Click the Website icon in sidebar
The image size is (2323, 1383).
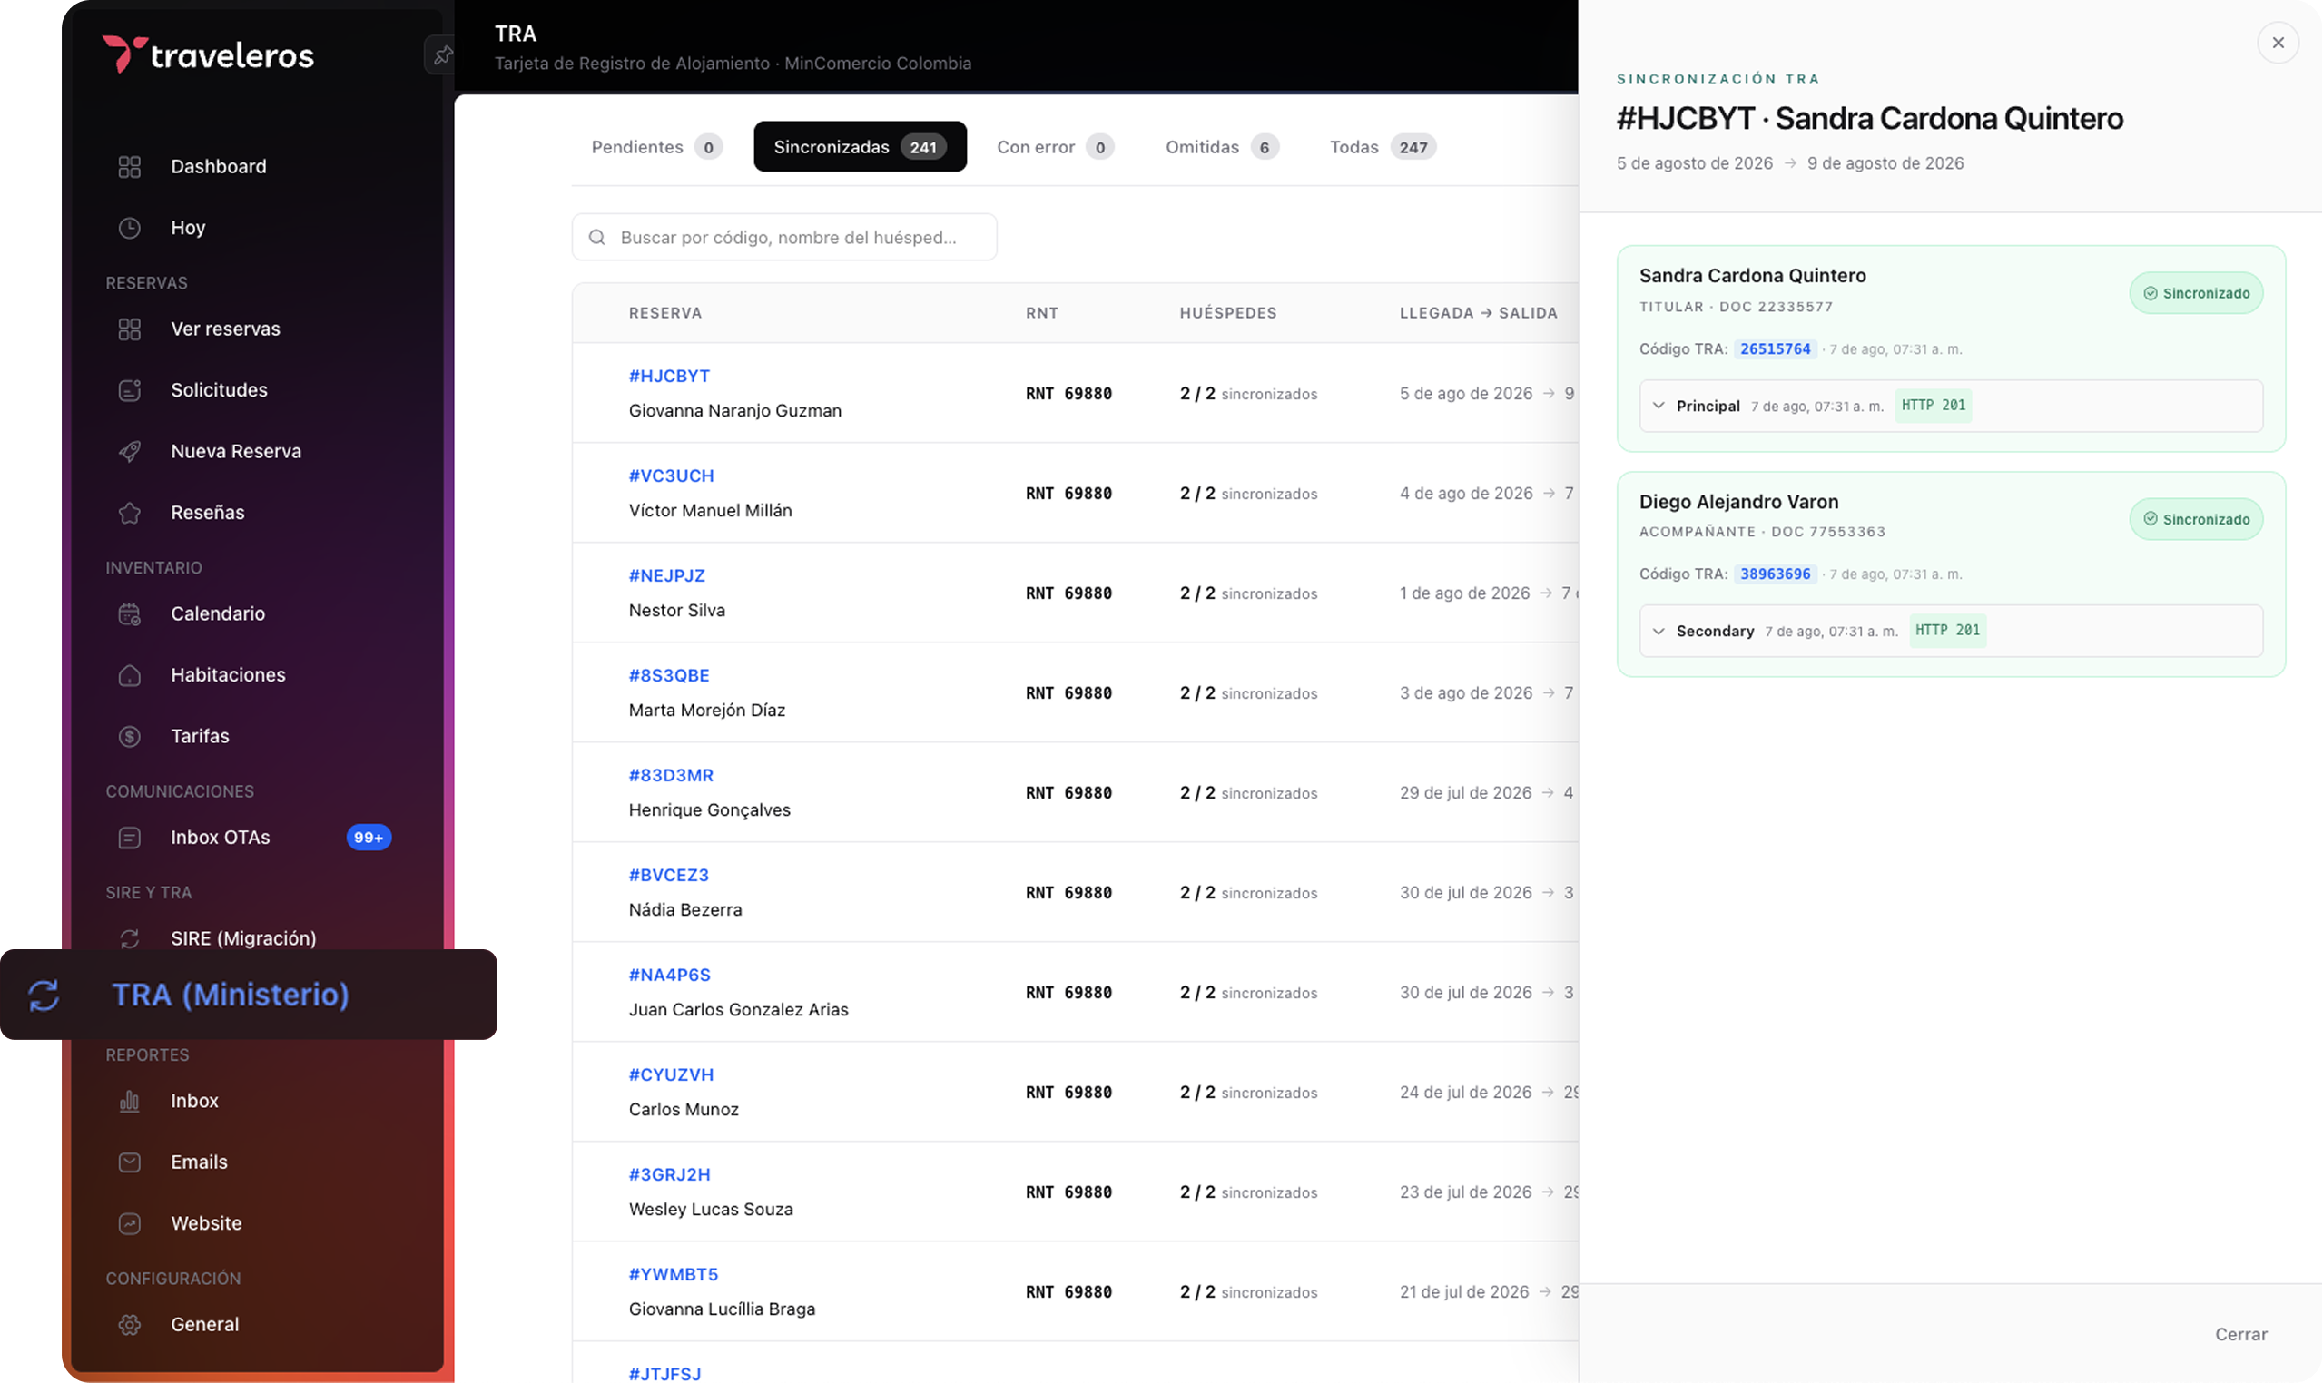[x=130, y=1223]
